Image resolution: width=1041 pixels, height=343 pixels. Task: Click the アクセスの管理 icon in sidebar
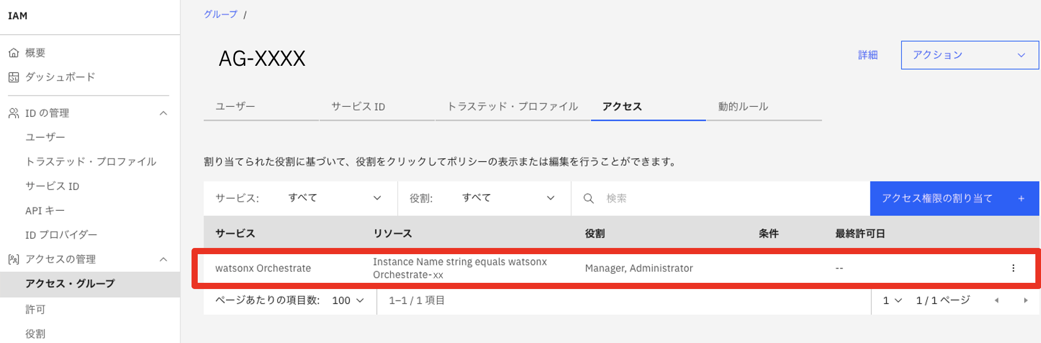14,259
